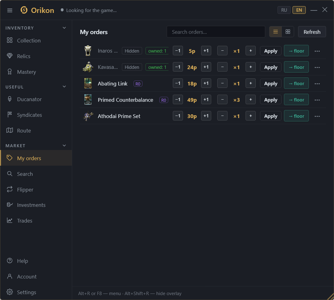334x300 pixels.
Task: Go to Flipper page
Action: [x=36, y=189]
